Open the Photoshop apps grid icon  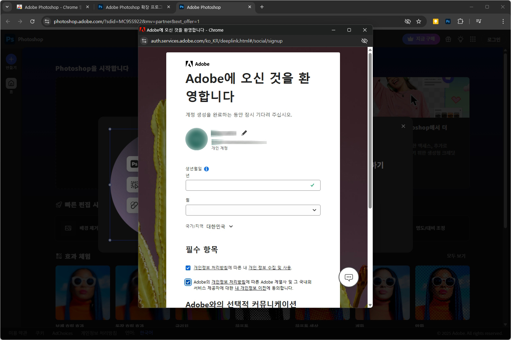coord(473,39)
